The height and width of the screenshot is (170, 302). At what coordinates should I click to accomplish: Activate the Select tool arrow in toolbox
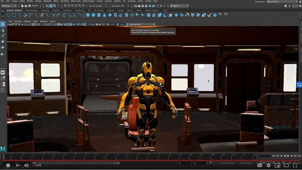tap(3, 24)
